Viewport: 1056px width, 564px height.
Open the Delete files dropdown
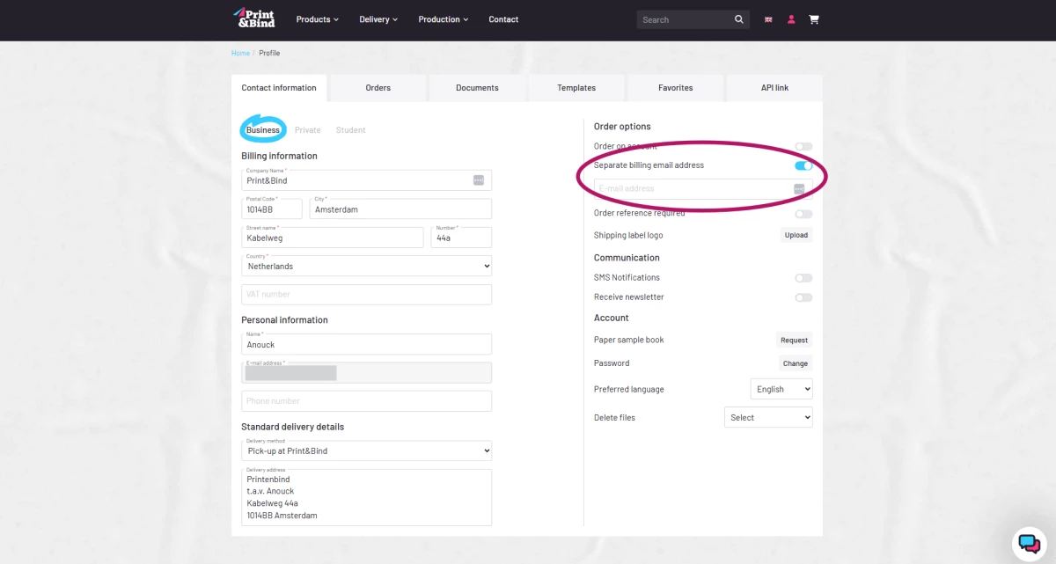pyautogui.click(x=768, y=417)
